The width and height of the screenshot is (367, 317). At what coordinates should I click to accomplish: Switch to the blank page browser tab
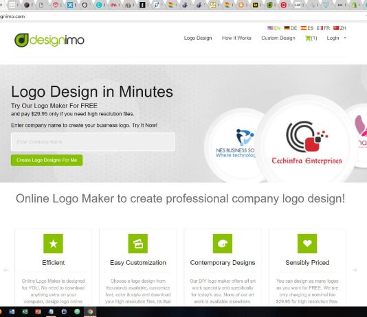(x=41, y=5)
